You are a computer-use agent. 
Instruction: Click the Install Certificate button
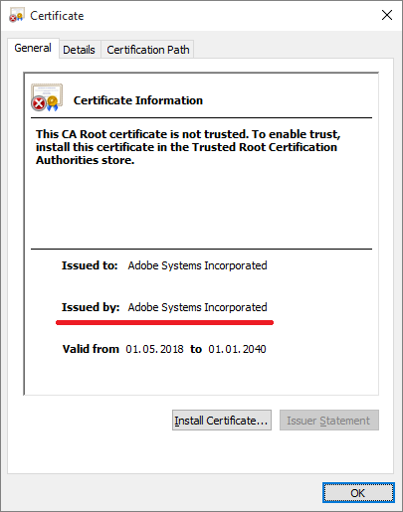(x=222, y=421)
